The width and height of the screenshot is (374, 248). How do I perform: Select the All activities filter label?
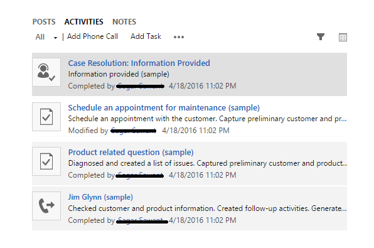40,37
